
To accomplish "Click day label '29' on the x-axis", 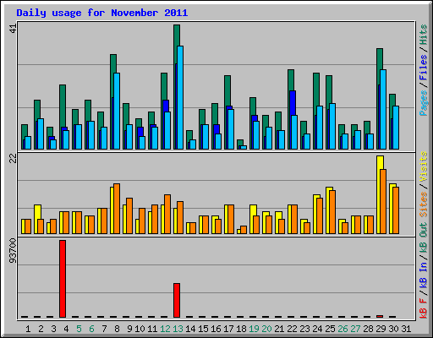I will (x=381, y=329).
